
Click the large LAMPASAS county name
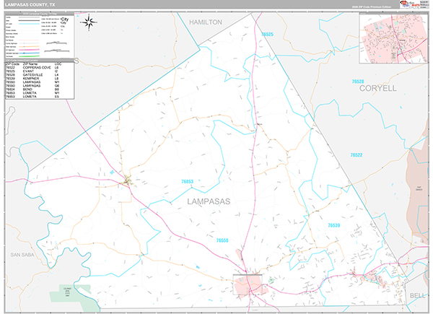pyautogui.click(x=209, y=201)
